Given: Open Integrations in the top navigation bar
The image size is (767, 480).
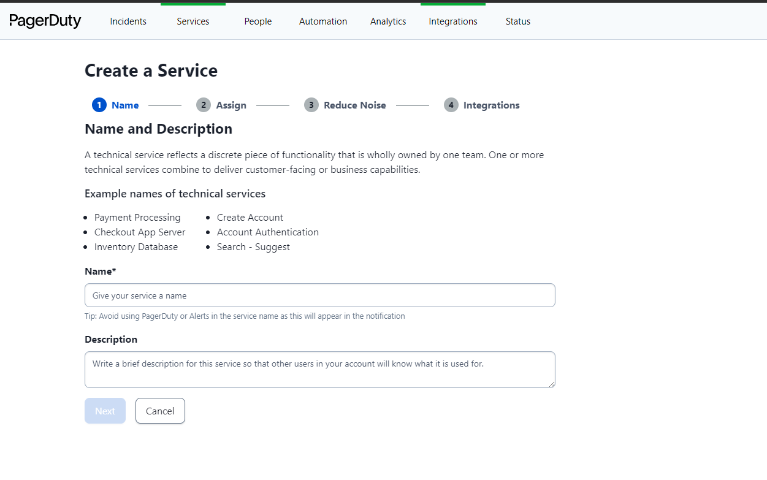Looking at the screenshot, I should coord(453,21).
